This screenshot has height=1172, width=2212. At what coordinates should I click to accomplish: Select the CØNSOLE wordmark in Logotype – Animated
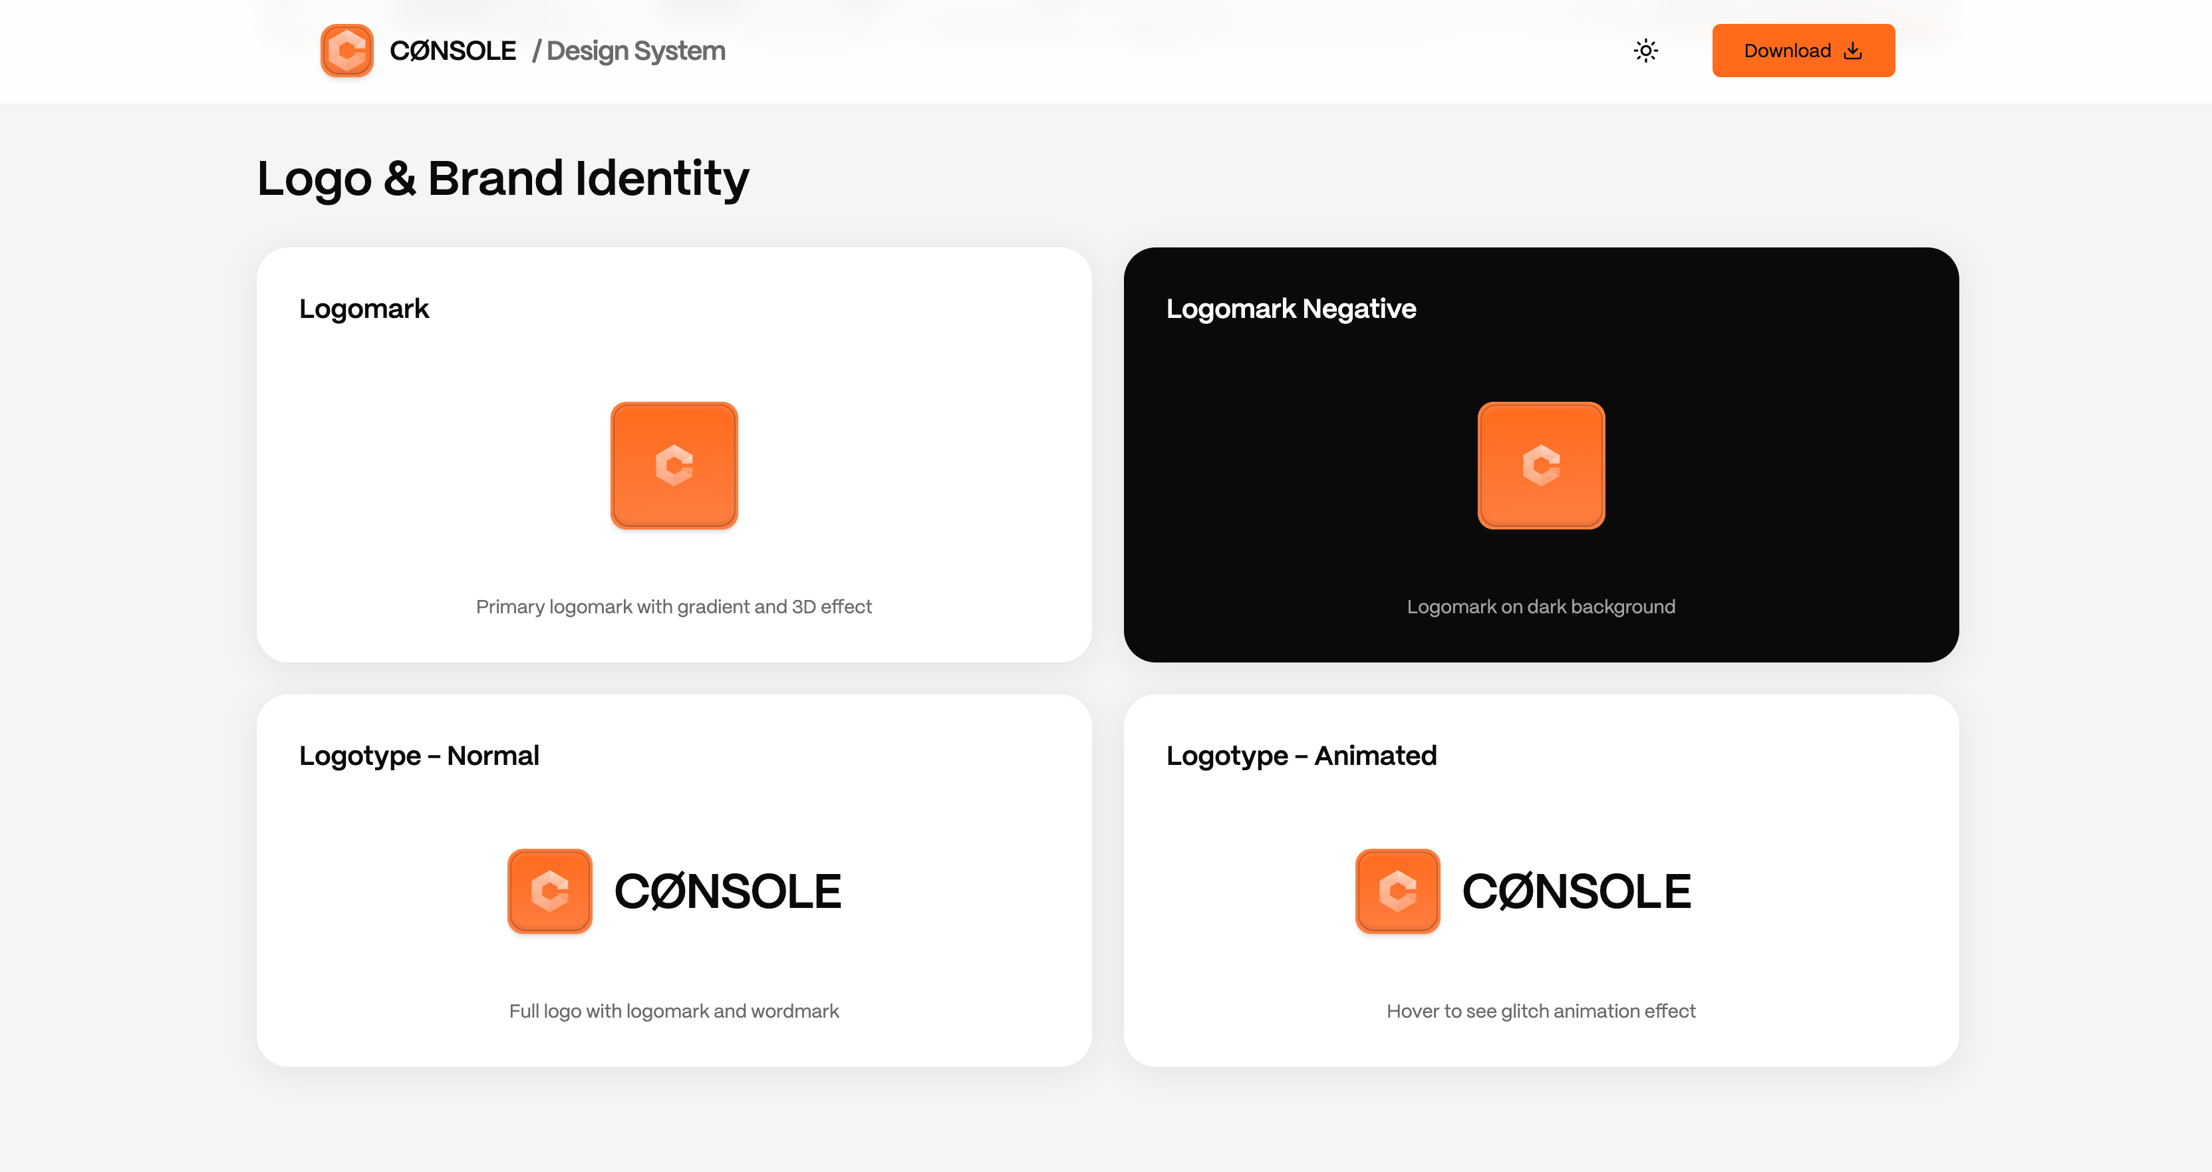click(1578, 891)
